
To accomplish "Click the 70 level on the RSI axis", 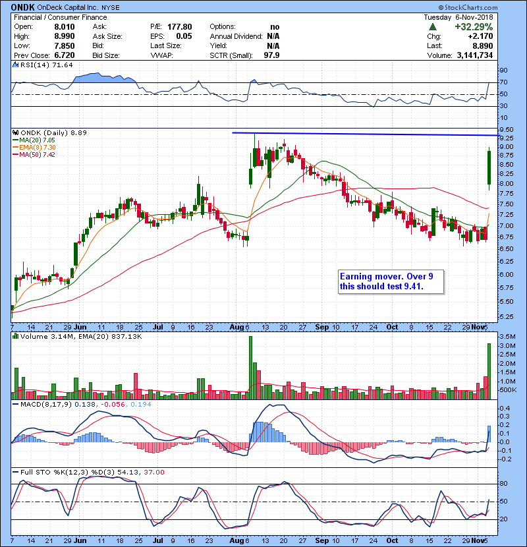I will click(504, 82).
